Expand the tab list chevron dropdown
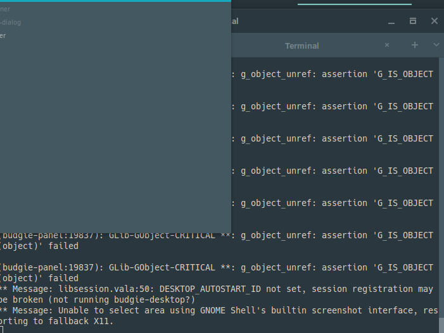This screenshot has width=444, height=333. click(x=436, y=45)
